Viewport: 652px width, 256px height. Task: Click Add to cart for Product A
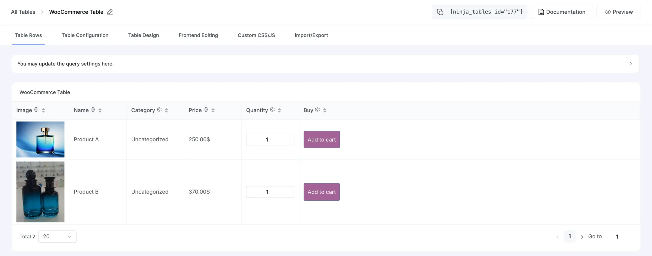point(322,140)
